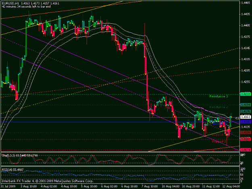
Task: Click the 12 Aug 04:00 time label
Action: [x=231, y=187]
